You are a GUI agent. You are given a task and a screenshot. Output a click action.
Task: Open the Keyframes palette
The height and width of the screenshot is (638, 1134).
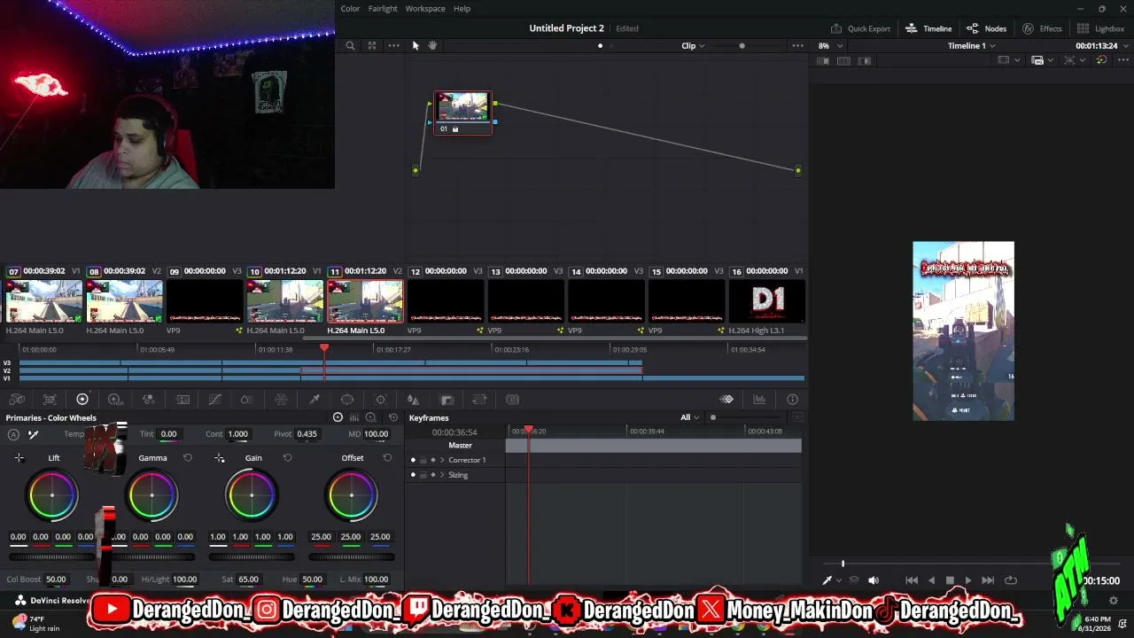pos(726,400)
